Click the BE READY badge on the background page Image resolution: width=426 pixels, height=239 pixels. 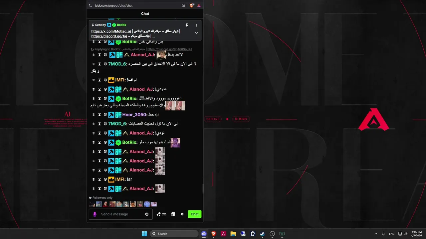click(242, 119)
